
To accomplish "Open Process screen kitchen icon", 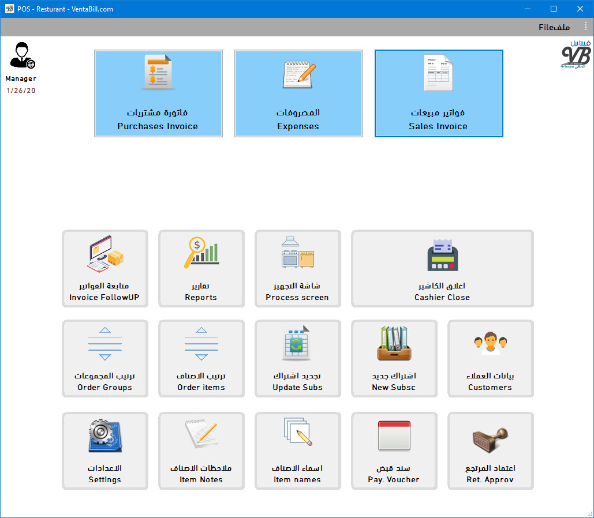I will pyautogui.click(x=298, y=253).
